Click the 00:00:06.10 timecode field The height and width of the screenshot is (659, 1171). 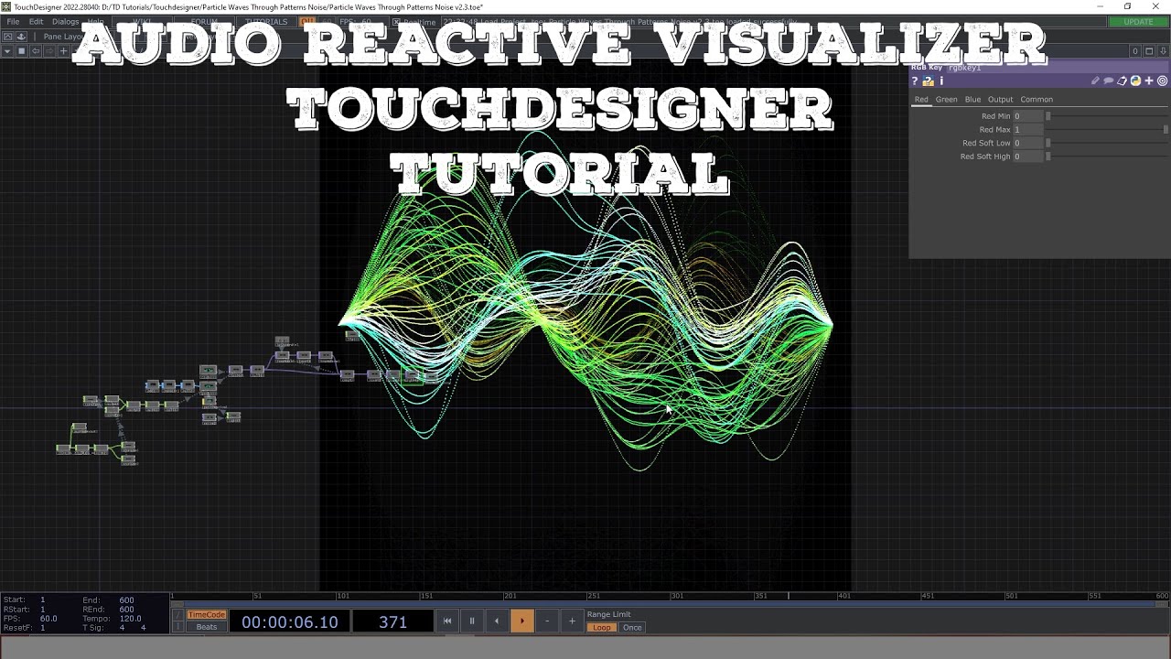coord(289,622)
